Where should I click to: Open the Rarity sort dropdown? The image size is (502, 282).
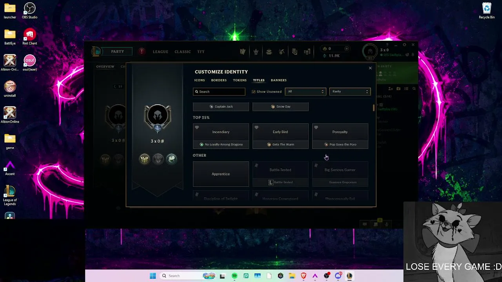coord(350,92)
